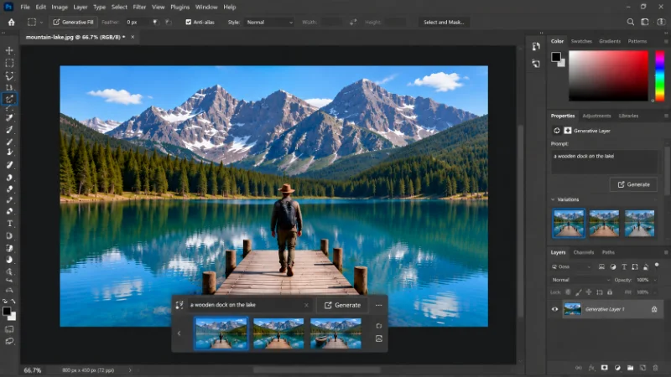671x377 pixels.
Task: Collapse the Variations section
Action: click(553, 199)
